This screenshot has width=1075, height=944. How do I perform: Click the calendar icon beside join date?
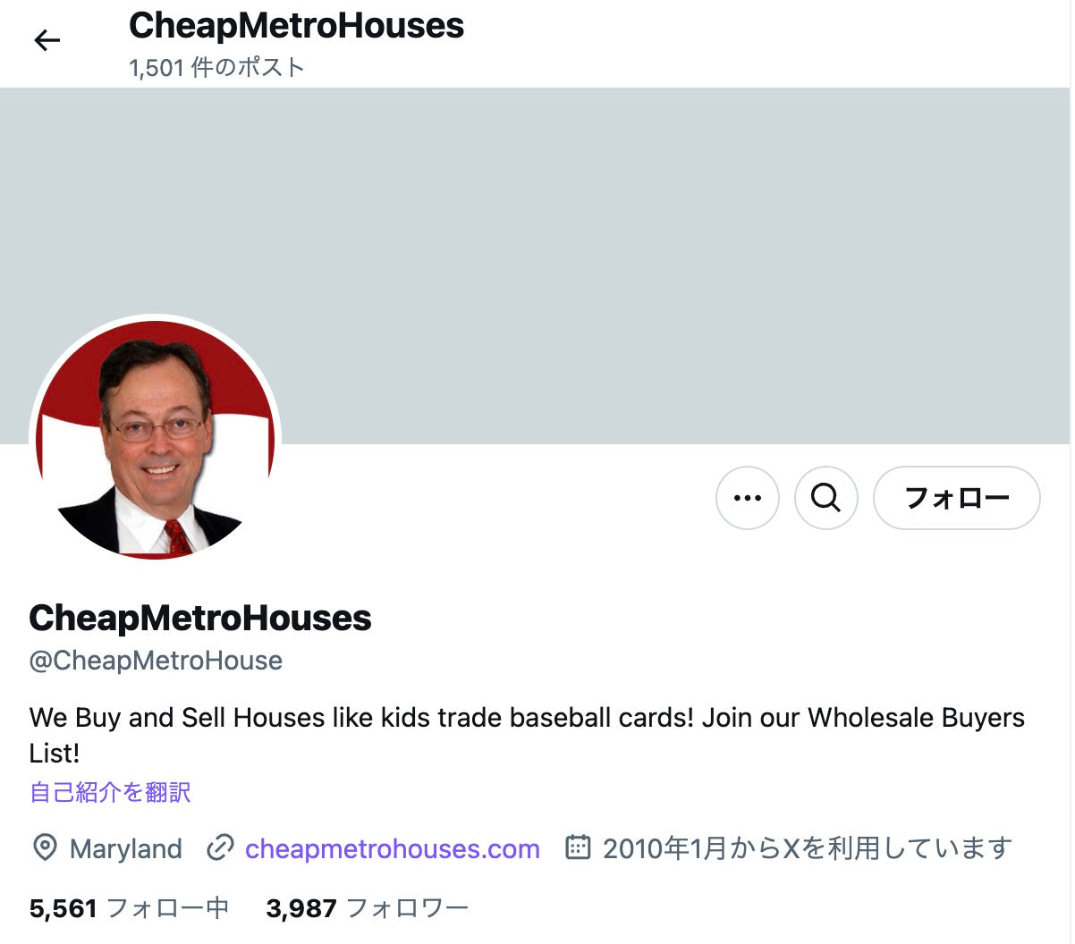coord(578,847)
